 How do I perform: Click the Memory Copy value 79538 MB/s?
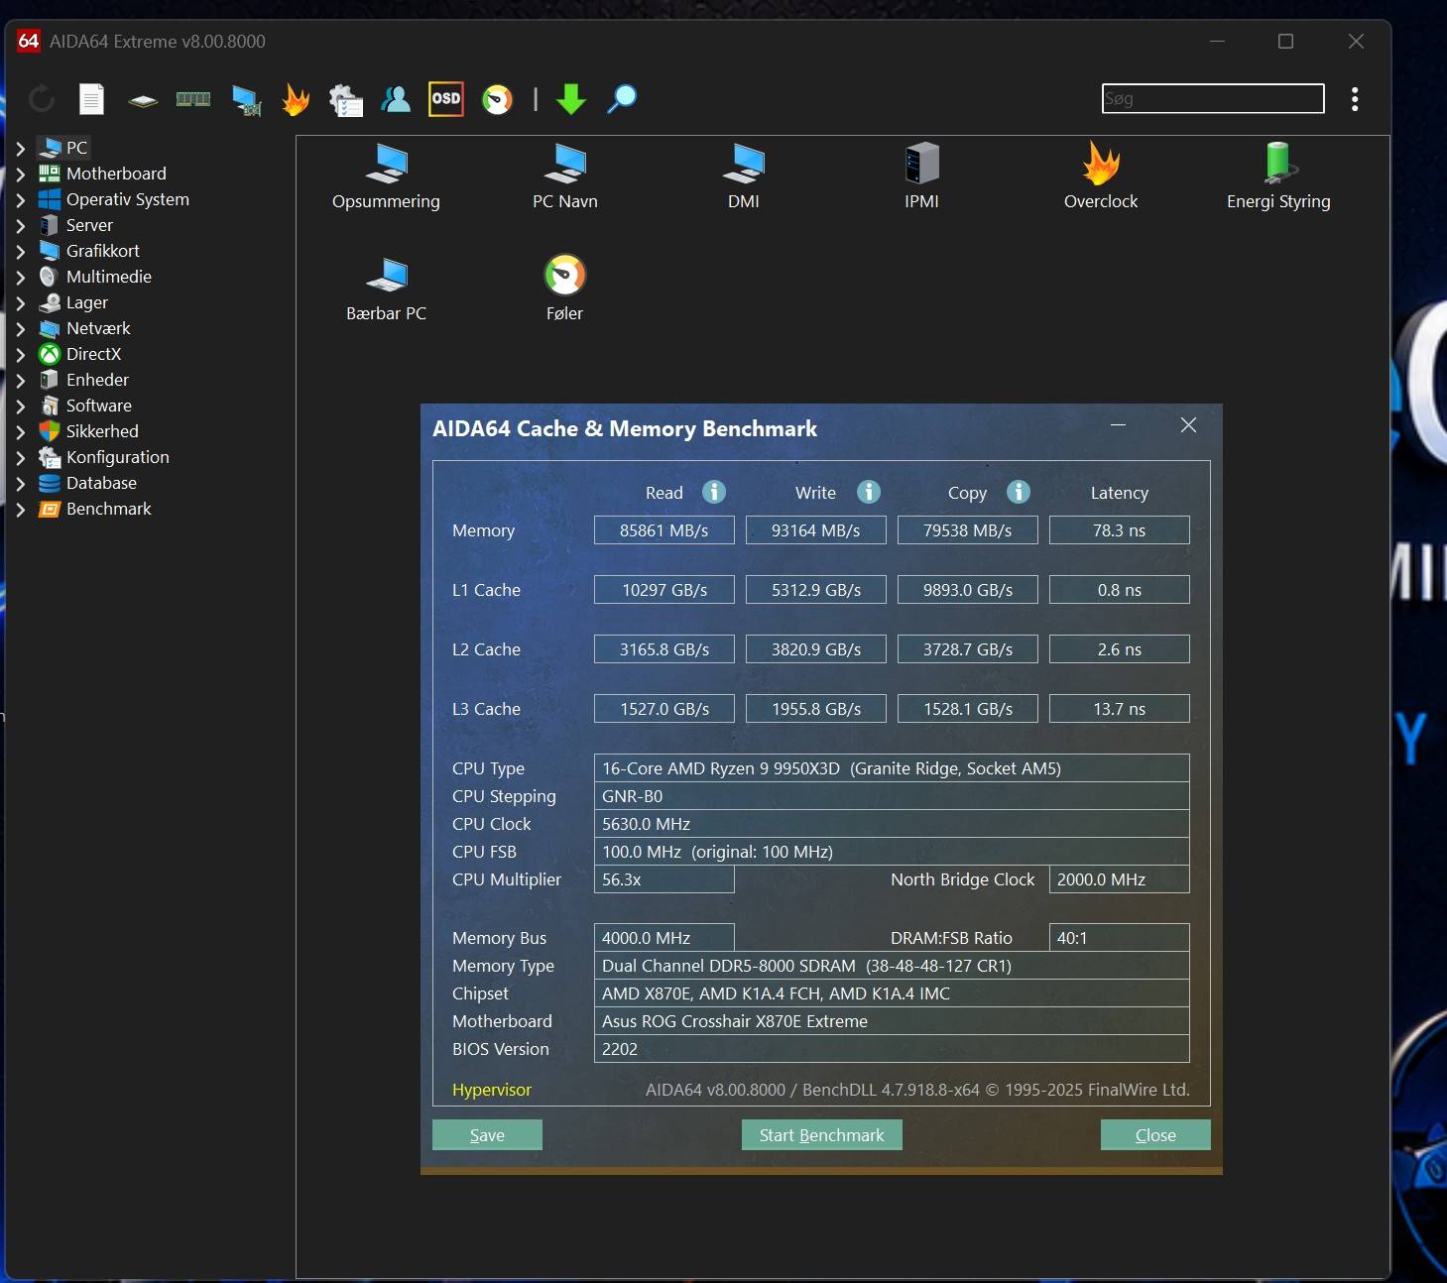[x=968, y=530]
